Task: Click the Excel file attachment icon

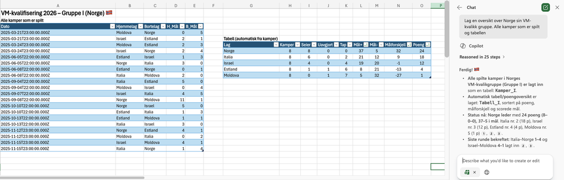Action: (x=467, y=172)
